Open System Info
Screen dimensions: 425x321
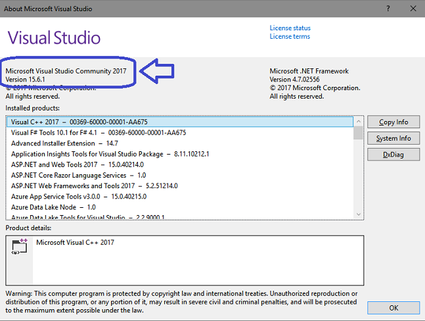(393, 138)
